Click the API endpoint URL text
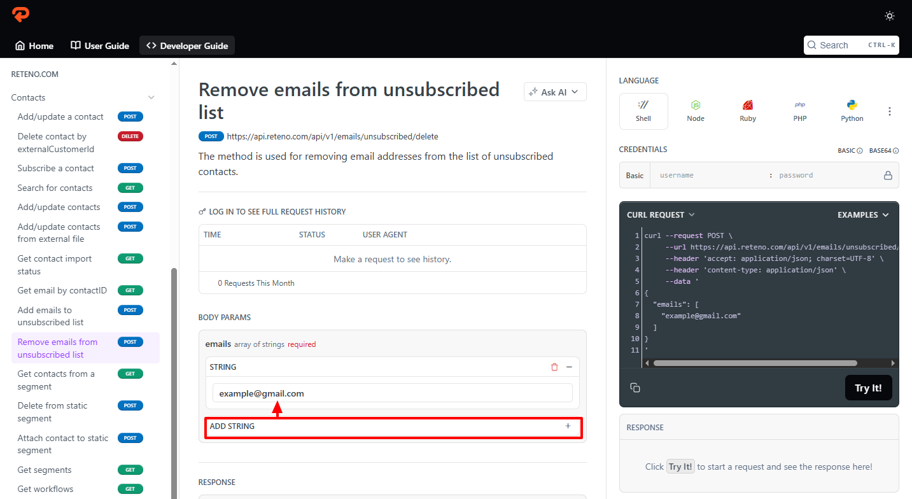The height and width of the screenshot is (499, 912). (x=332, y=136)
